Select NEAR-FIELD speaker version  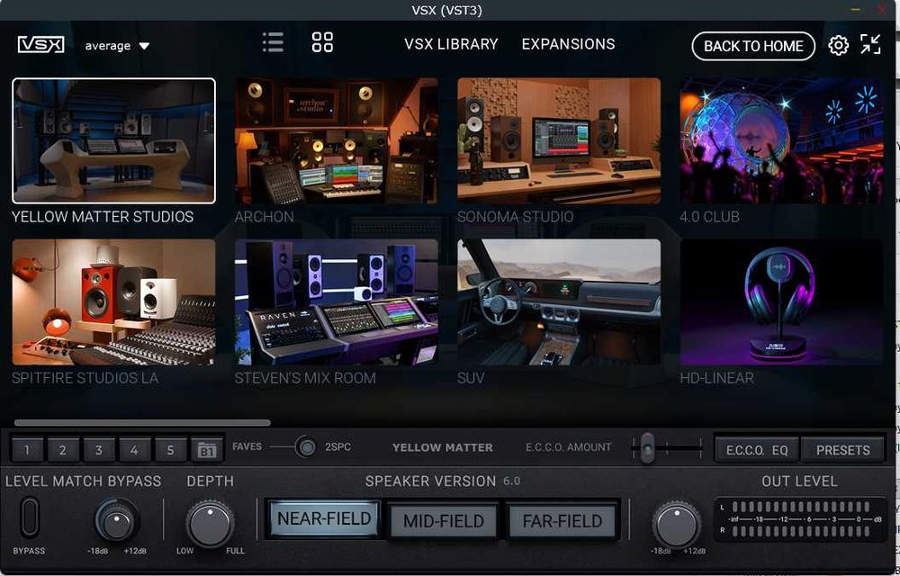point(324,518)
